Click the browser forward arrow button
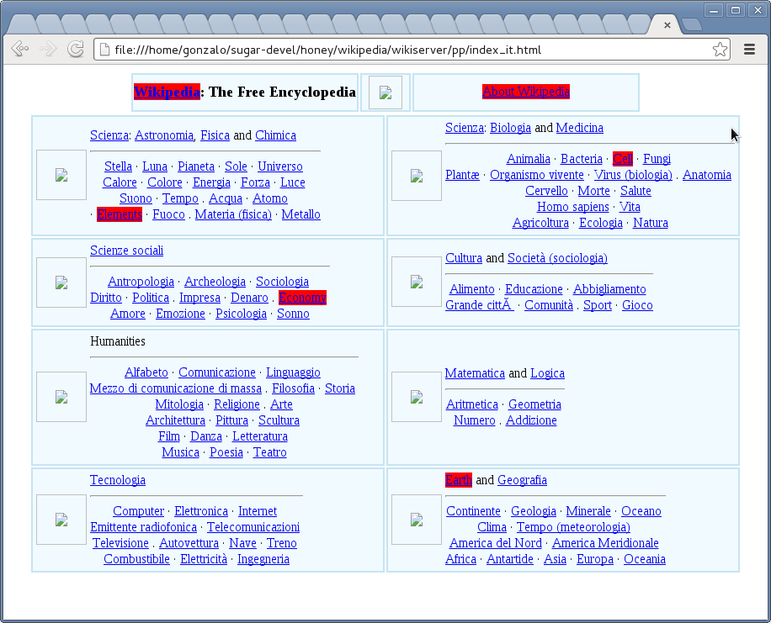 (x=48, y=49)
